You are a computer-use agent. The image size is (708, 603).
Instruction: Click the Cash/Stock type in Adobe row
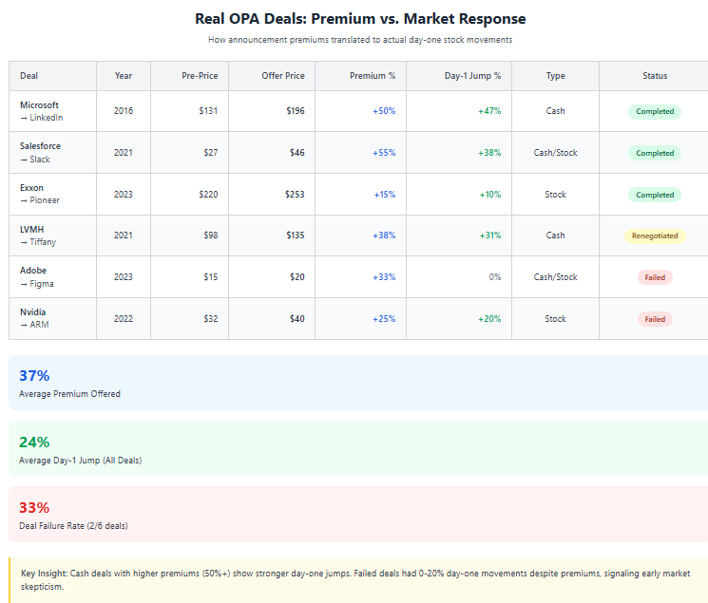[555, 277]
